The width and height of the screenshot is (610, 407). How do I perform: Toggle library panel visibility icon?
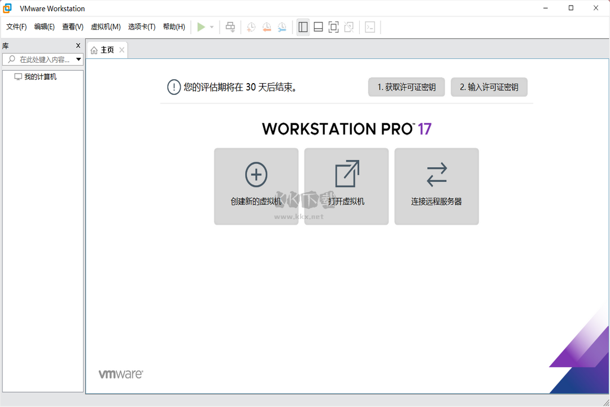303,27
